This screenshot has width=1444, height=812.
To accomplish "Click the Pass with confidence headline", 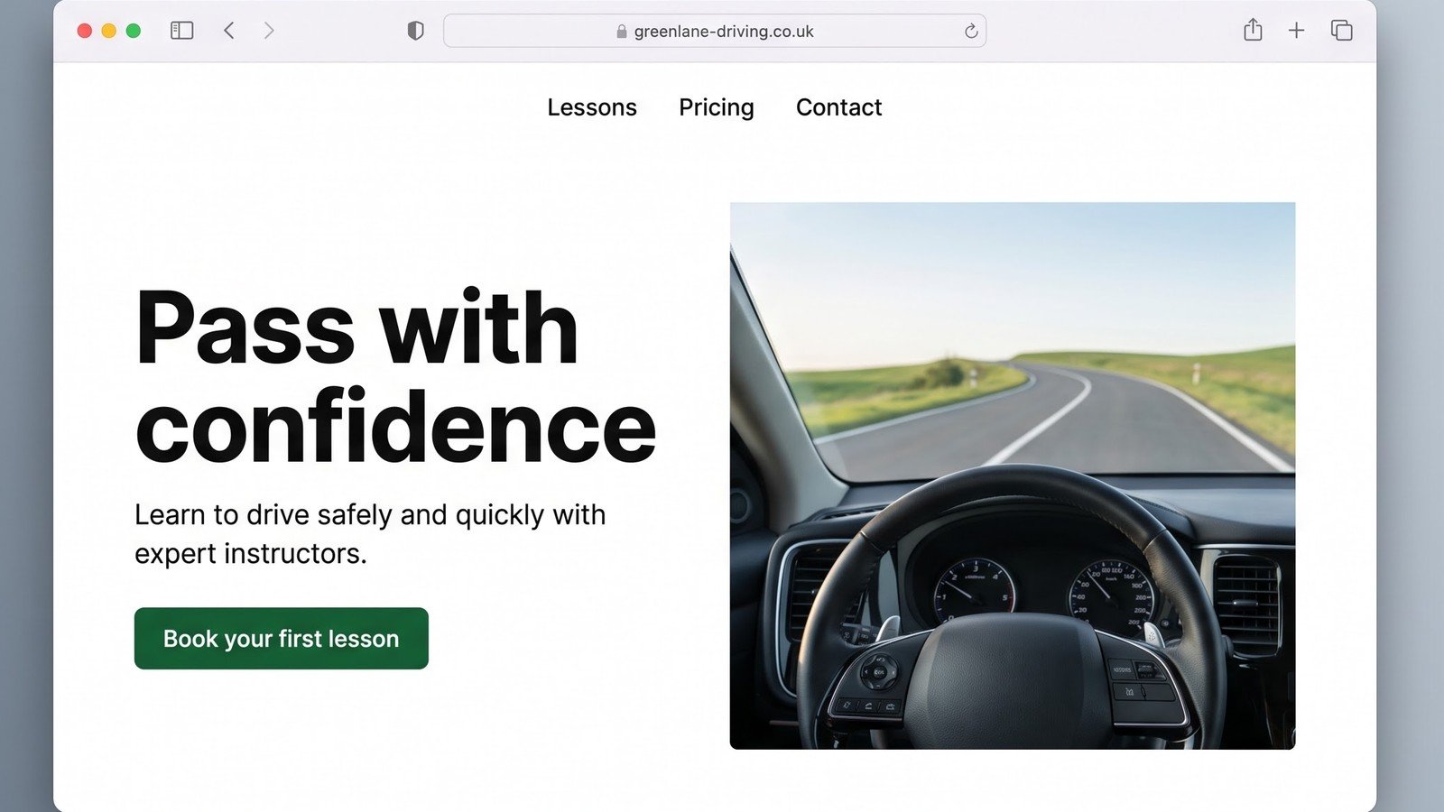I will (395, 377).
